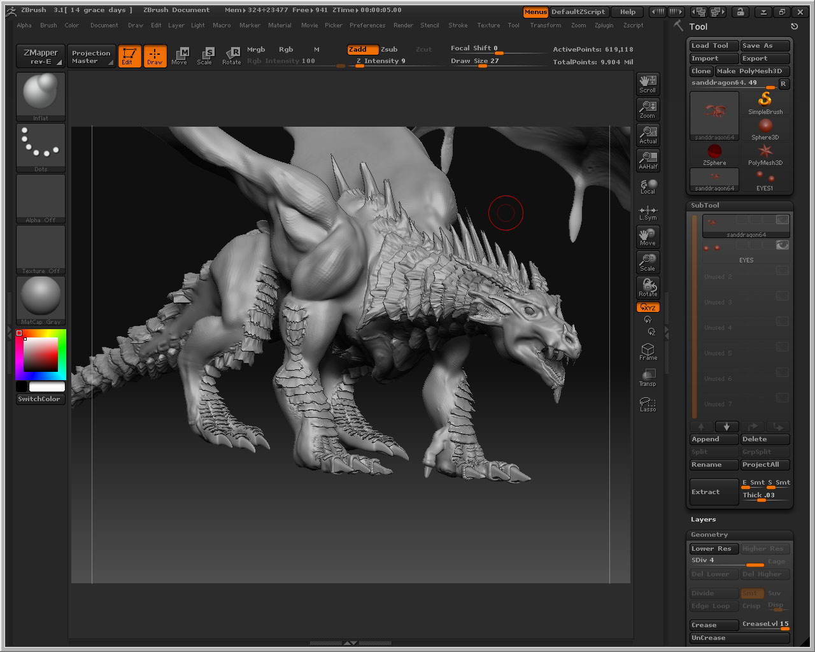
Task: Select the SimpleBrush tool icon
Action: (765, 103)
